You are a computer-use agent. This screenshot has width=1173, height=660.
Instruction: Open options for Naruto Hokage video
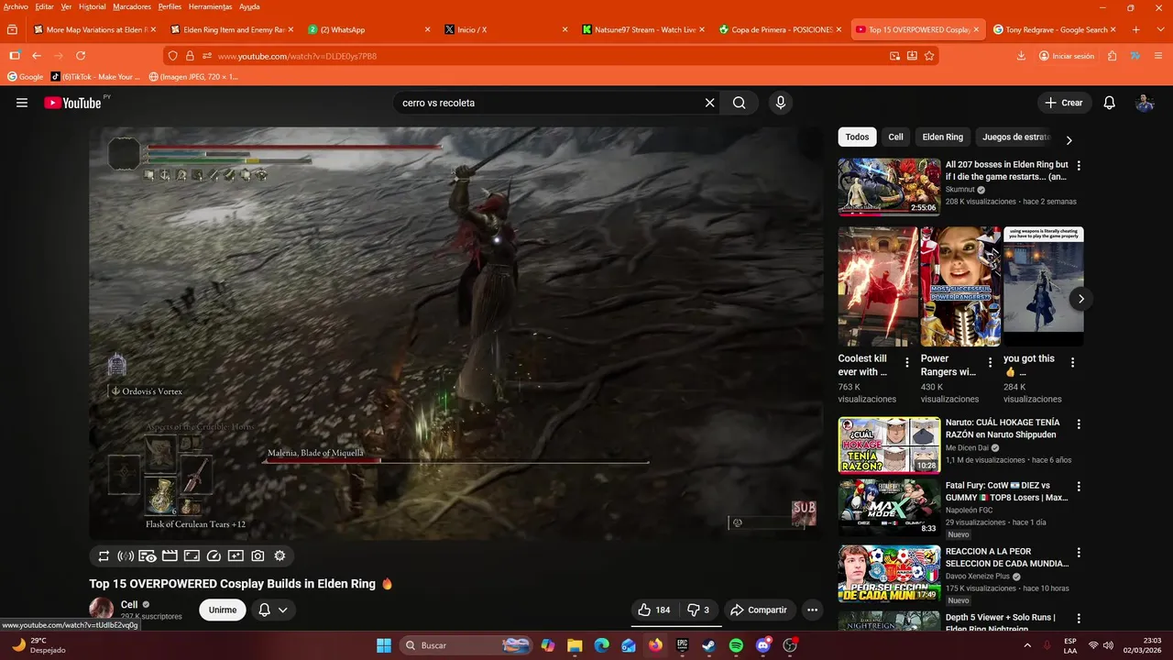[x=1079, y=424]
